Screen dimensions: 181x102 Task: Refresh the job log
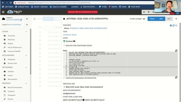pyautogui.click(x=176, y=51)
